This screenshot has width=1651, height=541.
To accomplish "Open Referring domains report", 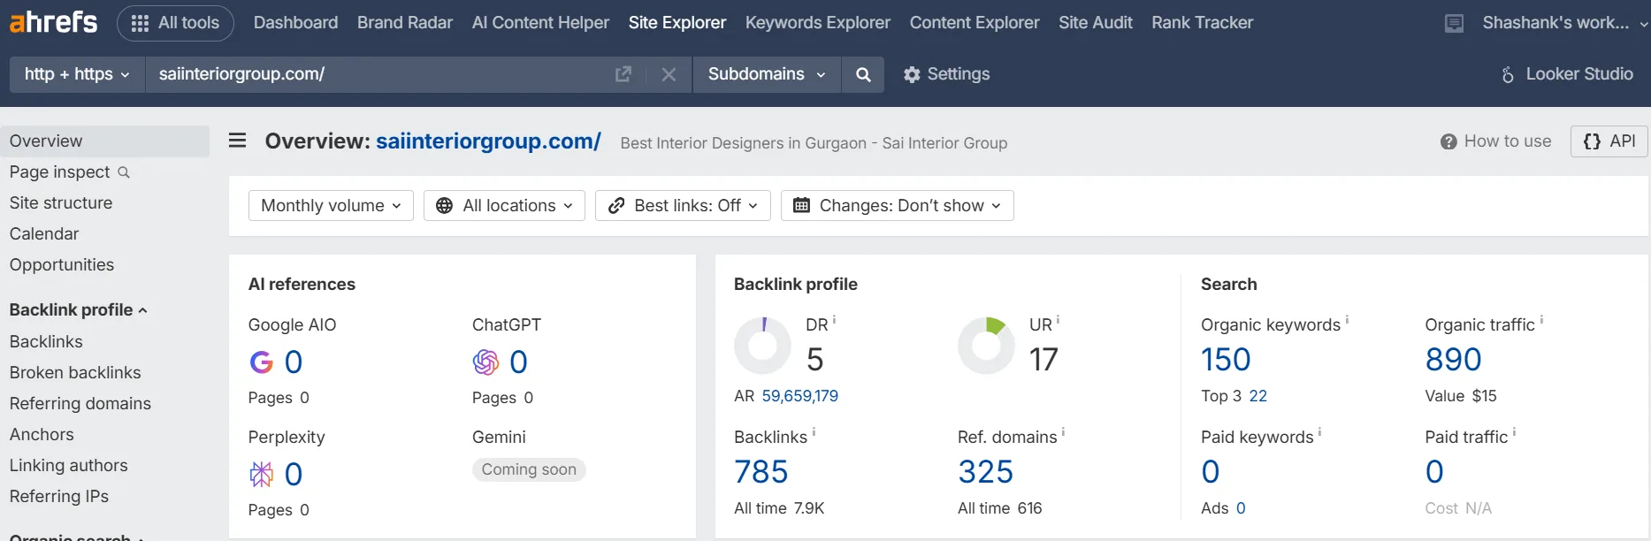I will click(80, 404).
